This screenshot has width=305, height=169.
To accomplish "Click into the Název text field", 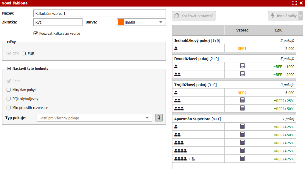I will click(99, 13).
